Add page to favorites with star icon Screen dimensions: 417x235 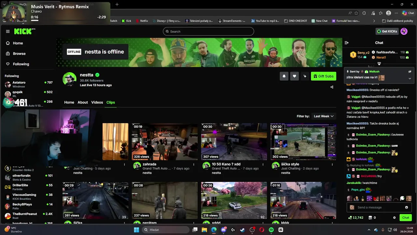coord(356,13)
